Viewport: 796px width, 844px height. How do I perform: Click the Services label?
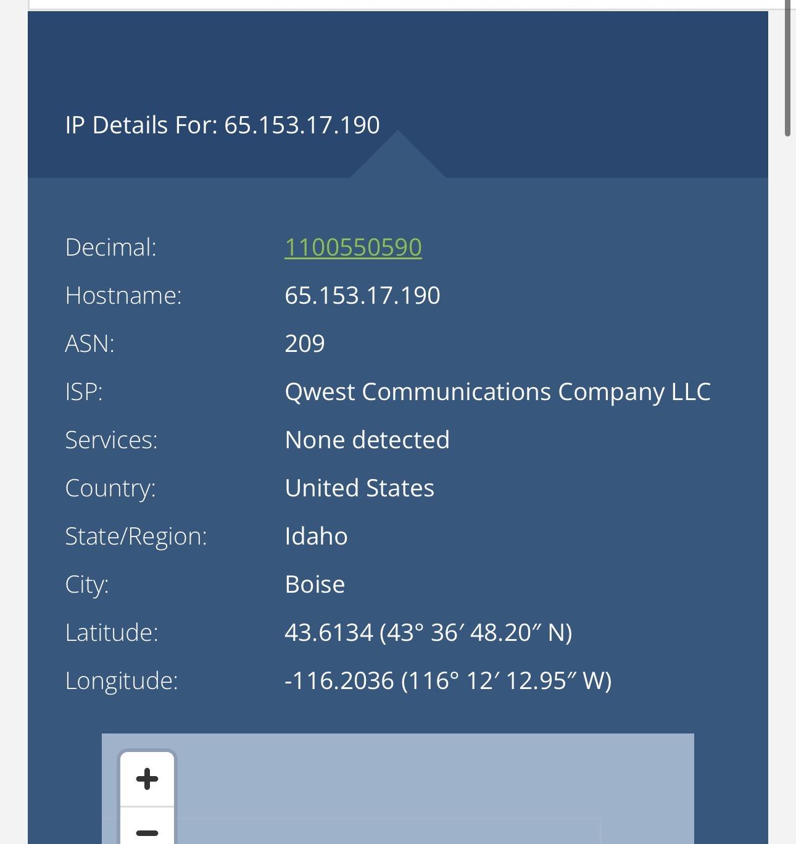(111, 440)
